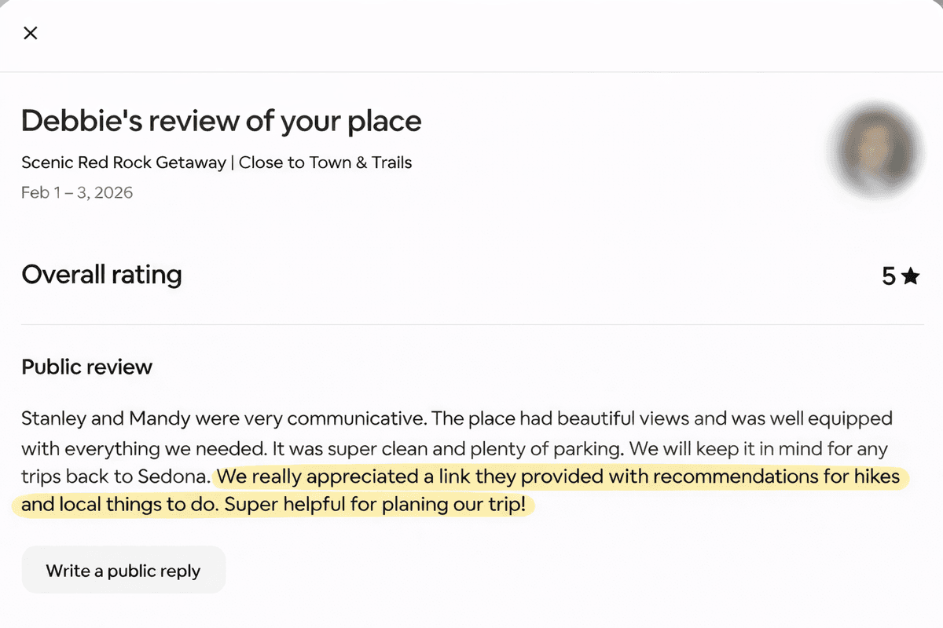Click the 'Debbie's review of your place' heading
Image resolution: width=943 pixels, height=628 pixels.
click(221, 121)
